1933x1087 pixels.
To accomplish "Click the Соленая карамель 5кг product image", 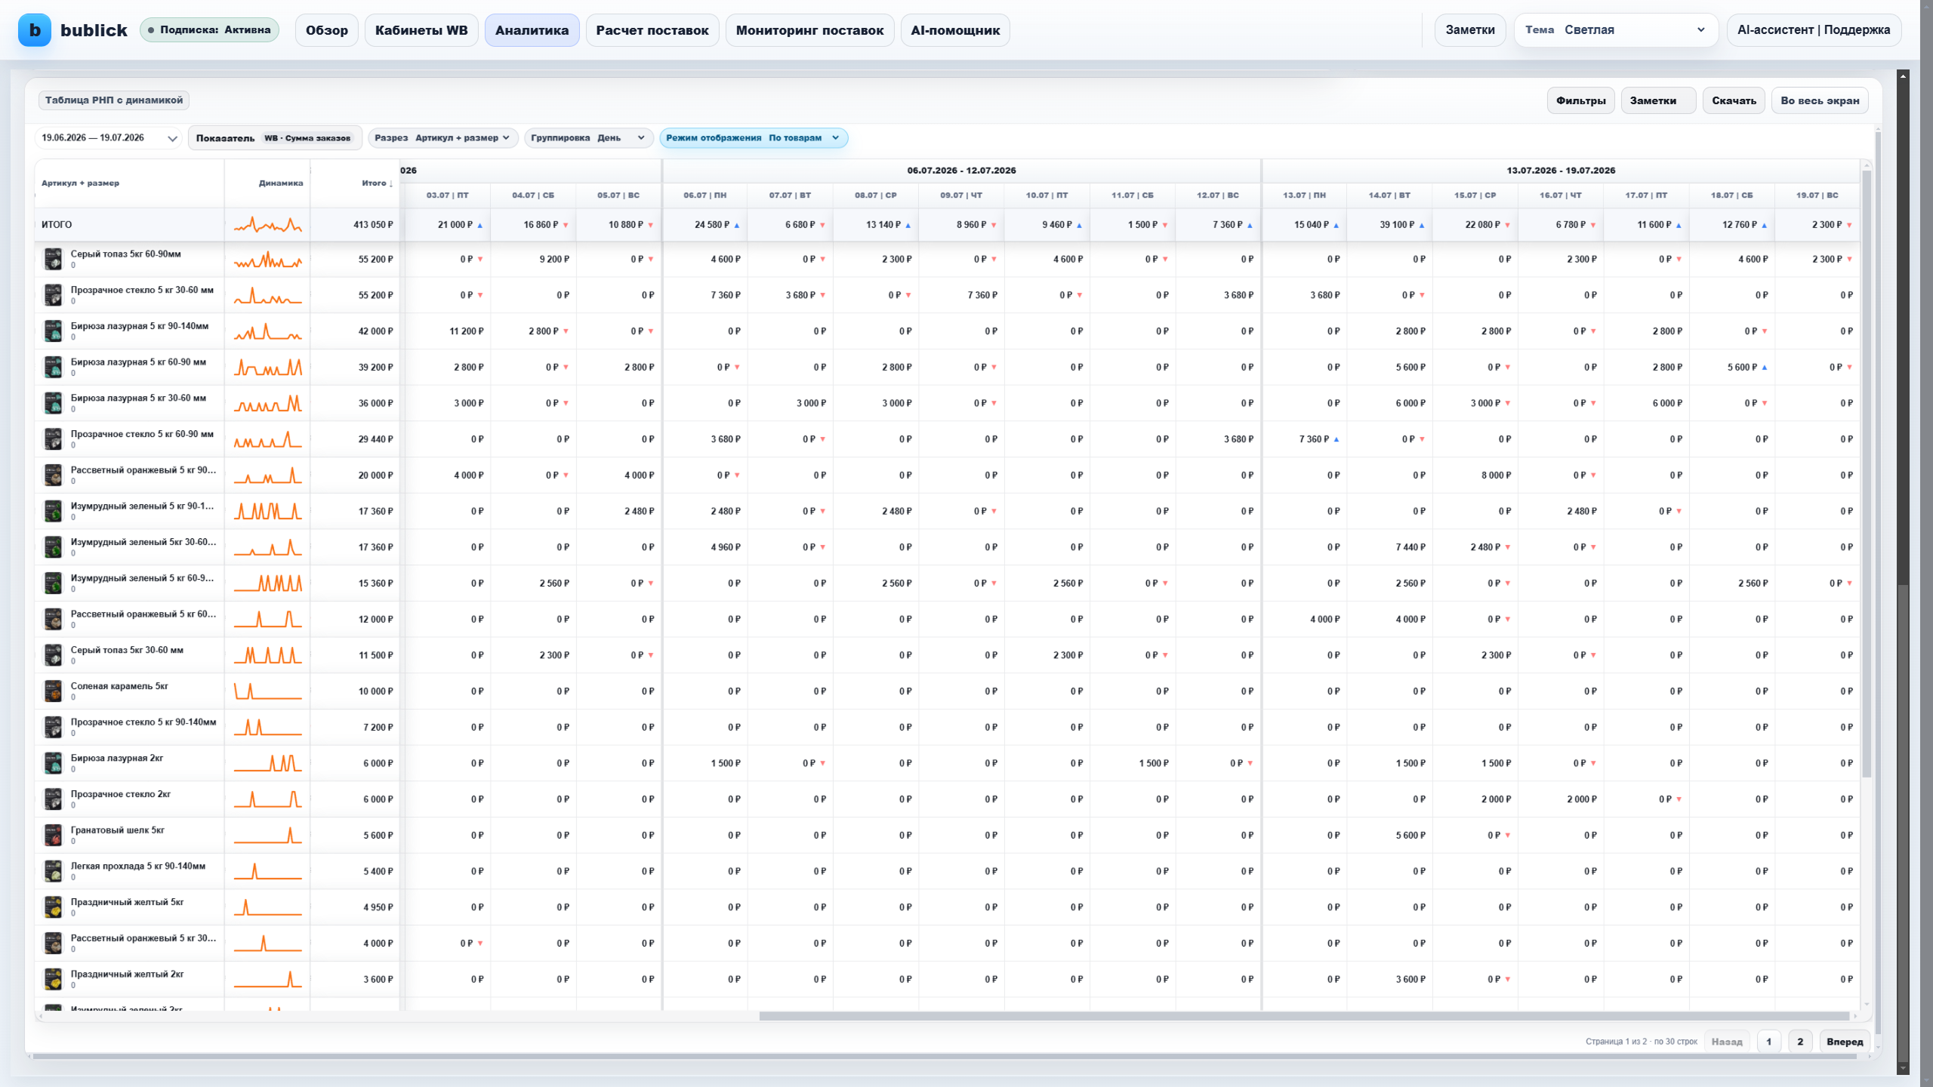I will (x=53, y=691).
